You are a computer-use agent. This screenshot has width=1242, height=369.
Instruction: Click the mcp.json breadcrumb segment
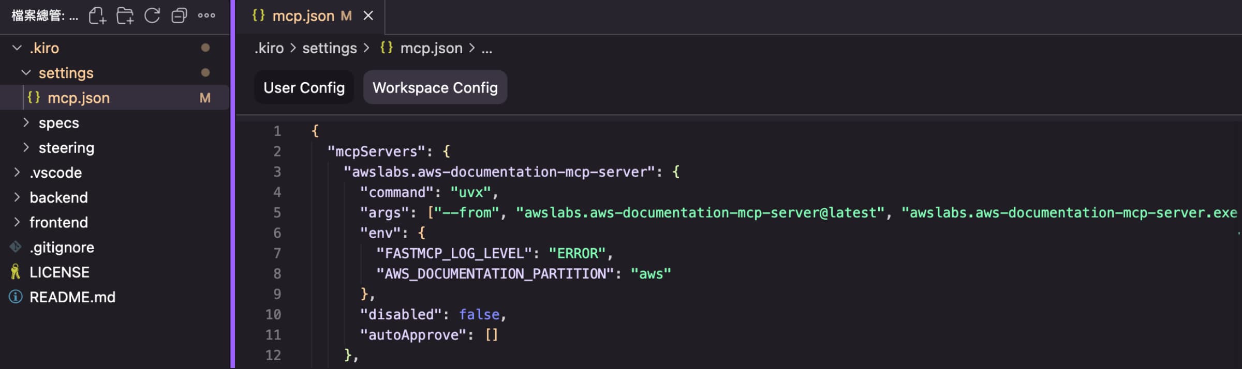[432, 48]
